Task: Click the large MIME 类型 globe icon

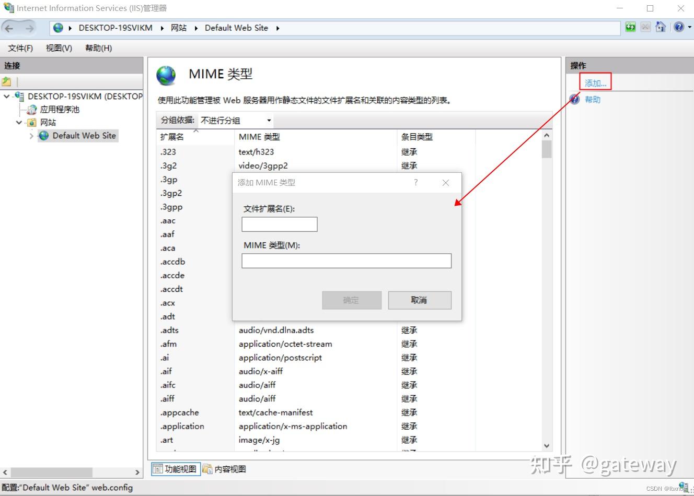Action: (x=166, y=76)
